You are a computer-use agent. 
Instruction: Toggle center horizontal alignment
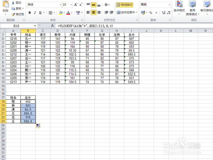pyautogui.click(x=93, y=13)
